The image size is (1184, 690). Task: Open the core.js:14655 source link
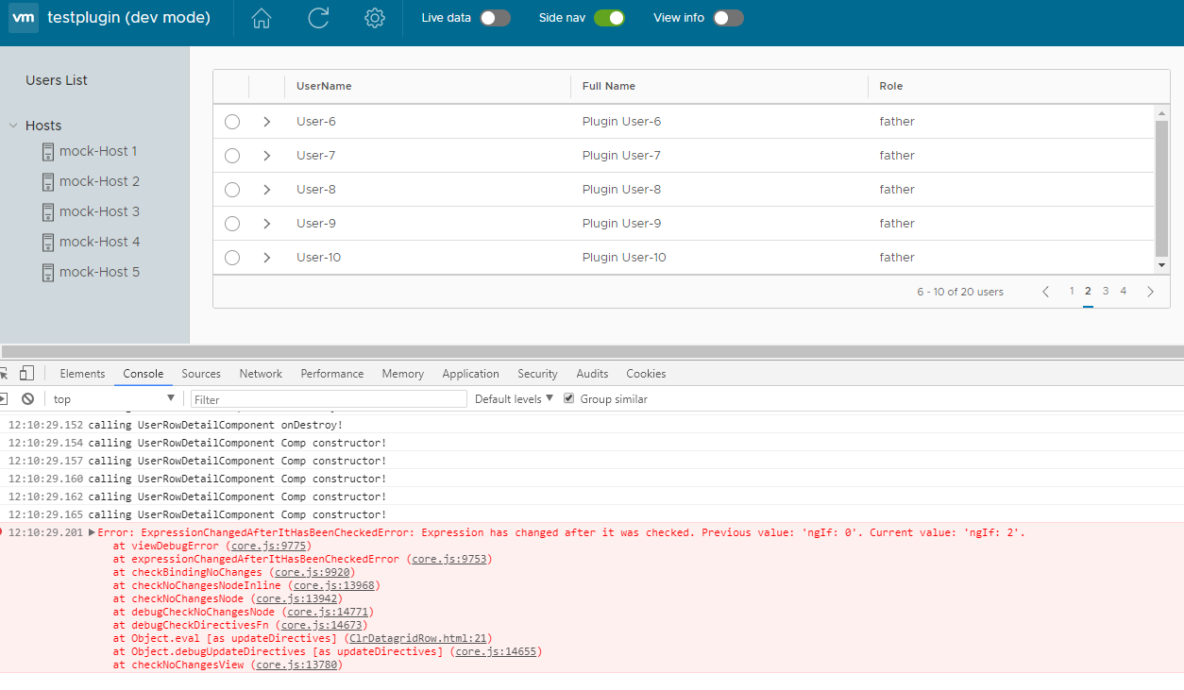click(x=496, y=651)
